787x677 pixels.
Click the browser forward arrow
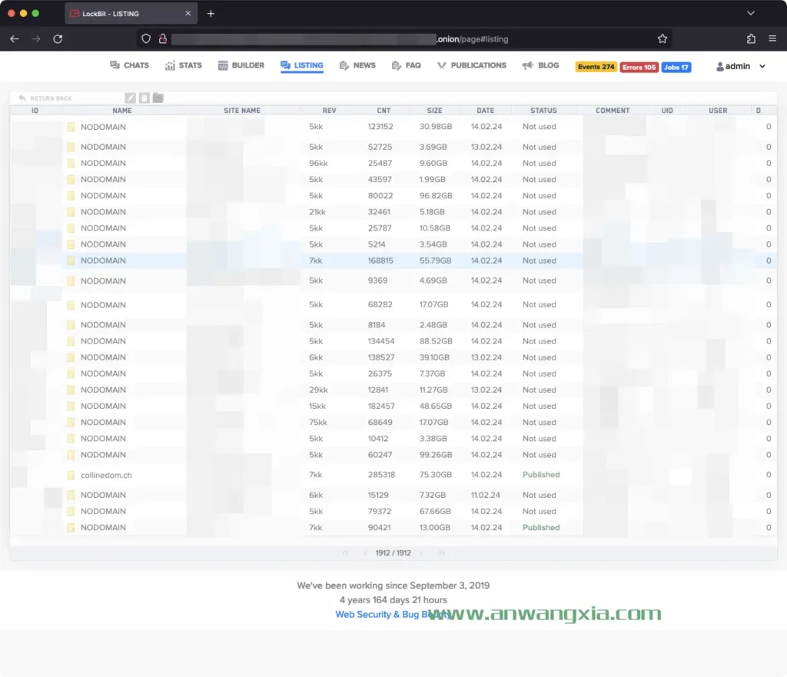(36, 39)
